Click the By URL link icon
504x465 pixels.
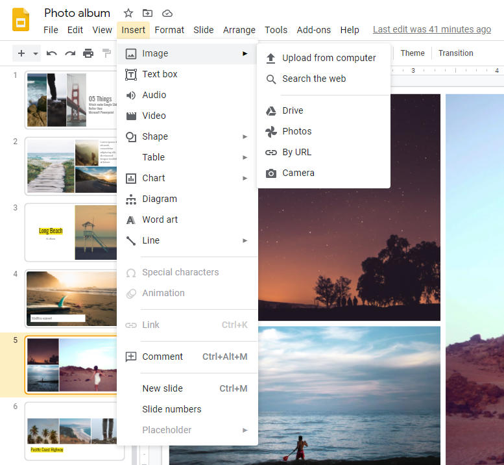click(x=271, y=153)
